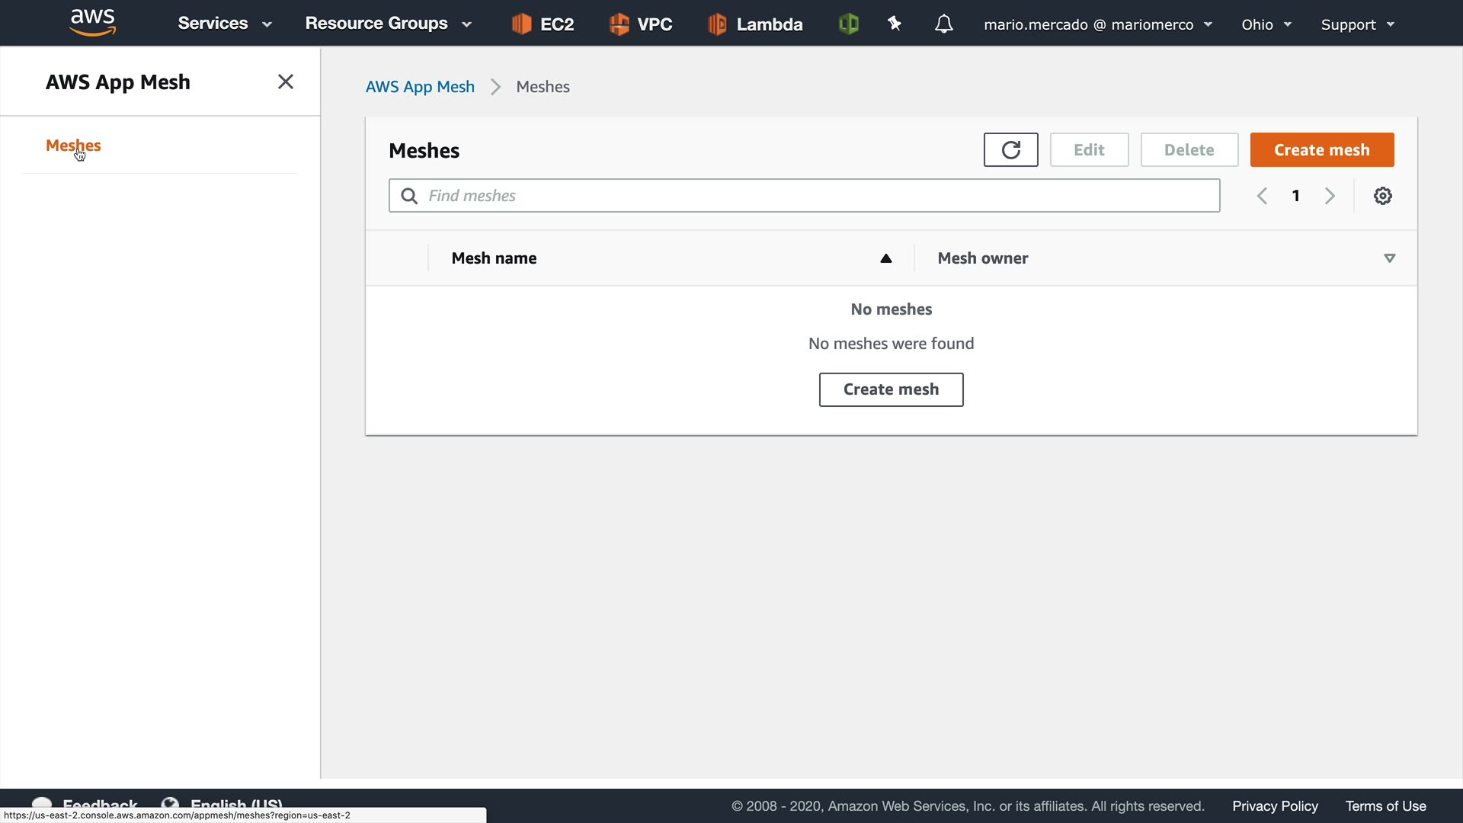Open the Ohio region selector

coord(1266,24)
